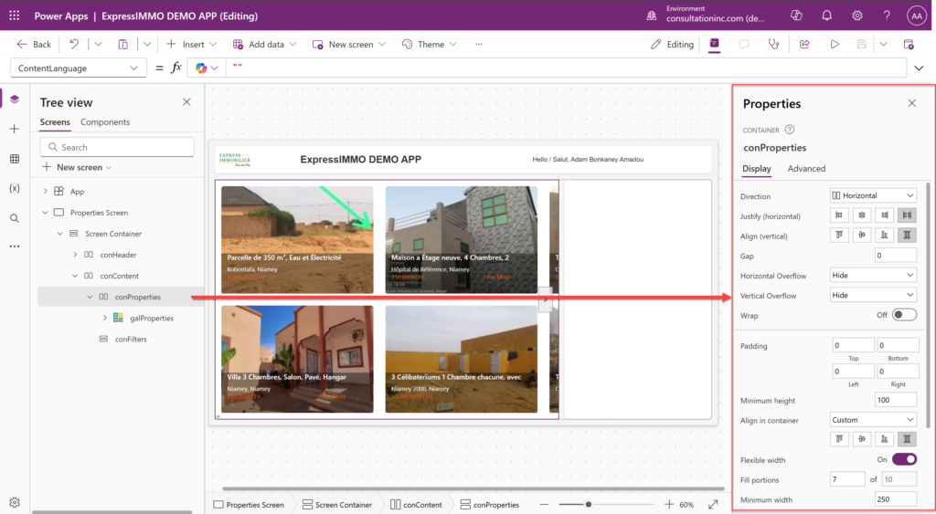
Task: Open the Tree view layers sidebar icon
Action: click(15, 99)
